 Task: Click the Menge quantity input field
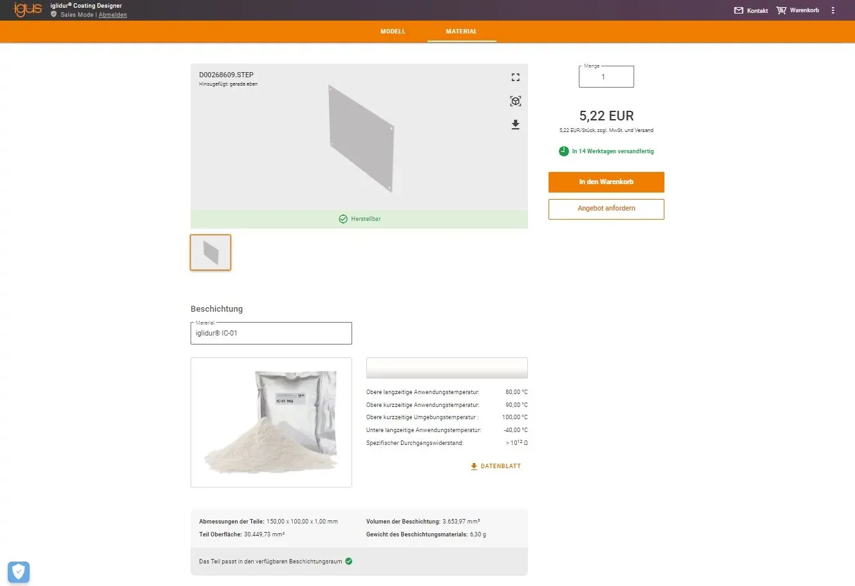(x=606, y=77)
